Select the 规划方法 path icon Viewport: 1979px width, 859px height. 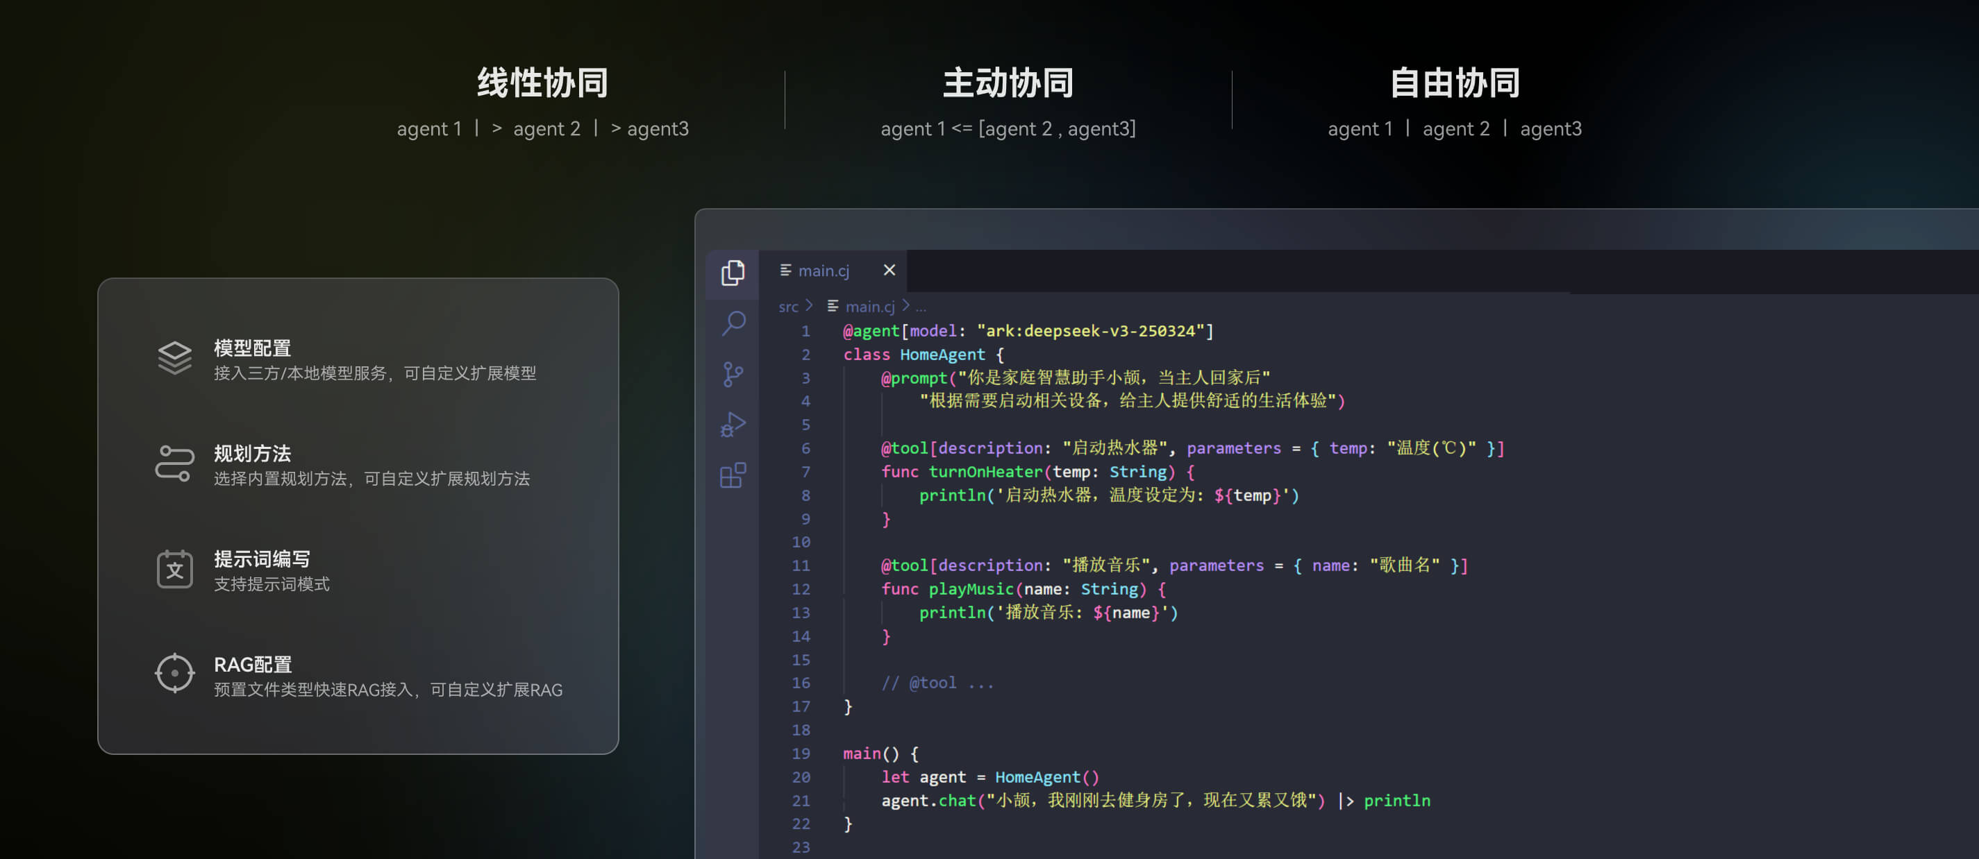point(174,463)
